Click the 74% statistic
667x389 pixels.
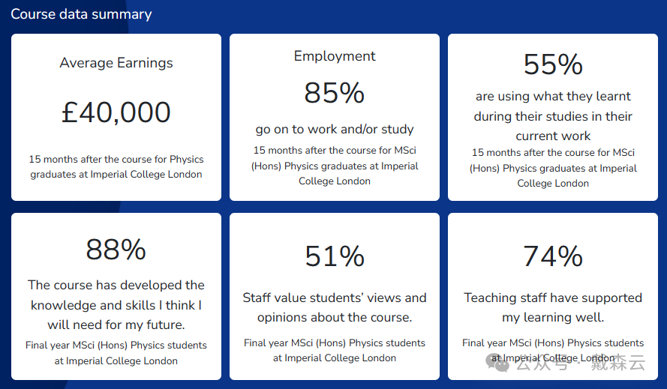(x=553, y=256)
